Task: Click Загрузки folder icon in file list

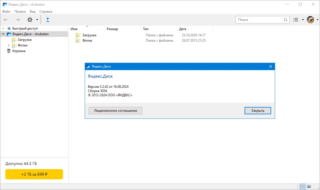Action: [x=78, y=35]
